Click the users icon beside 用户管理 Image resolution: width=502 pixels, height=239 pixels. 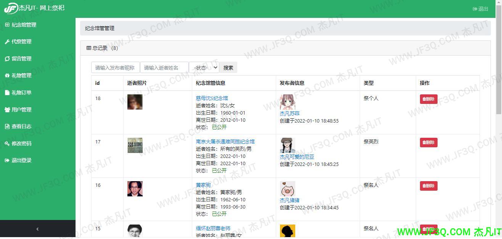click(x=7, y=110)
